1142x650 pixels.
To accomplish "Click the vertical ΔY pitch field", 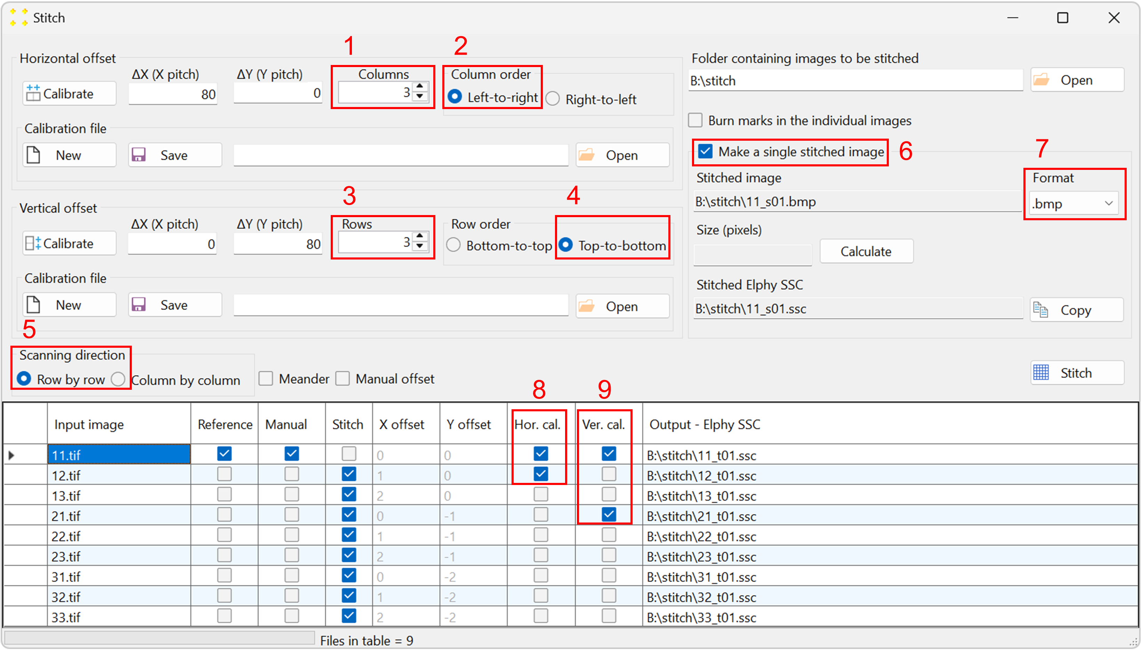I will tap(278, 244).
